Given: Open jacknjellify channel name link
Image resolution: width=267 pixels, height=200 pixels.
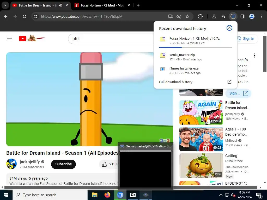Looking at the screenshot, I should point(30,162).
